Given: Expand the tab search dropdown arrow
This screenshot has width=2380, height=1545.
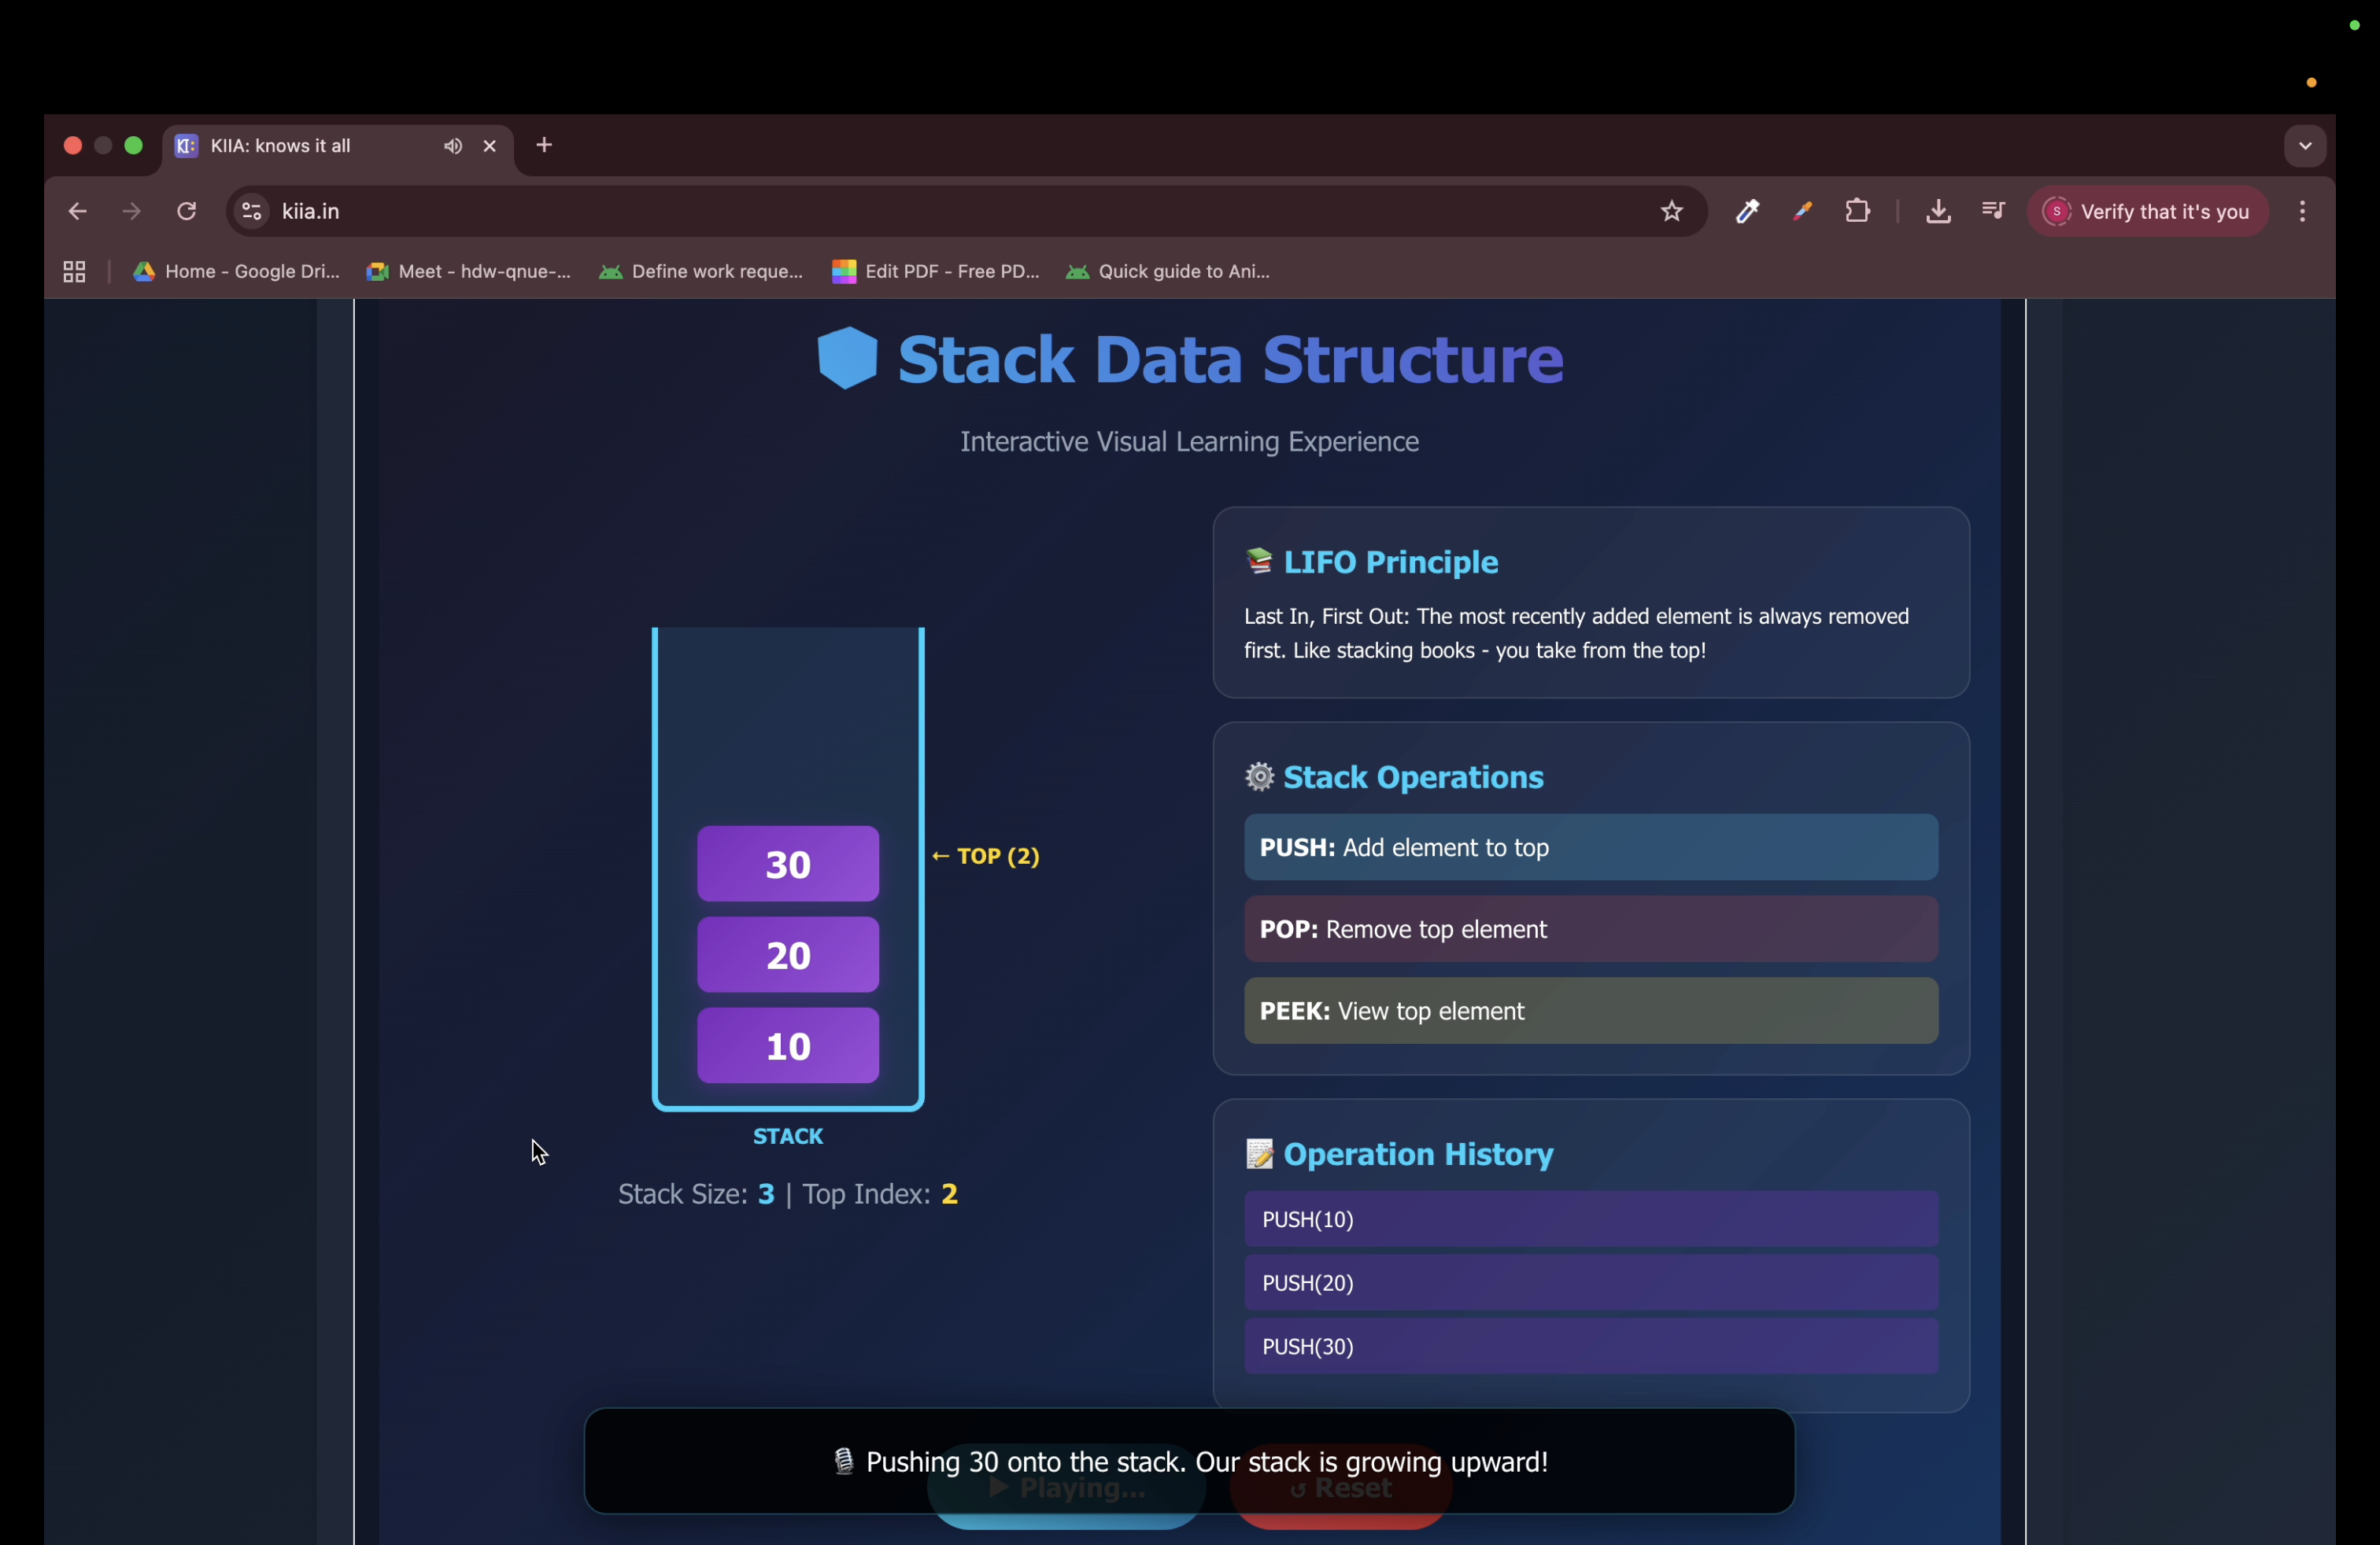Looking at the screenshot, I should pyautogui.click(x=2304, y=146).
